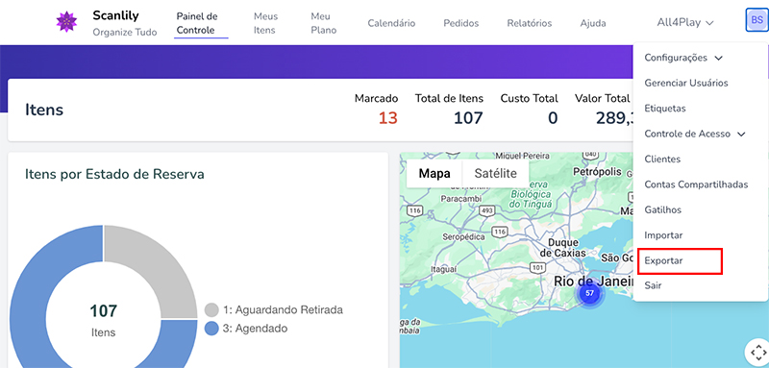Image resolution: width=769 pixels, height=368 pixels.
Task: Click the Ajuda navigation item
Action: (x=593, y=23)
